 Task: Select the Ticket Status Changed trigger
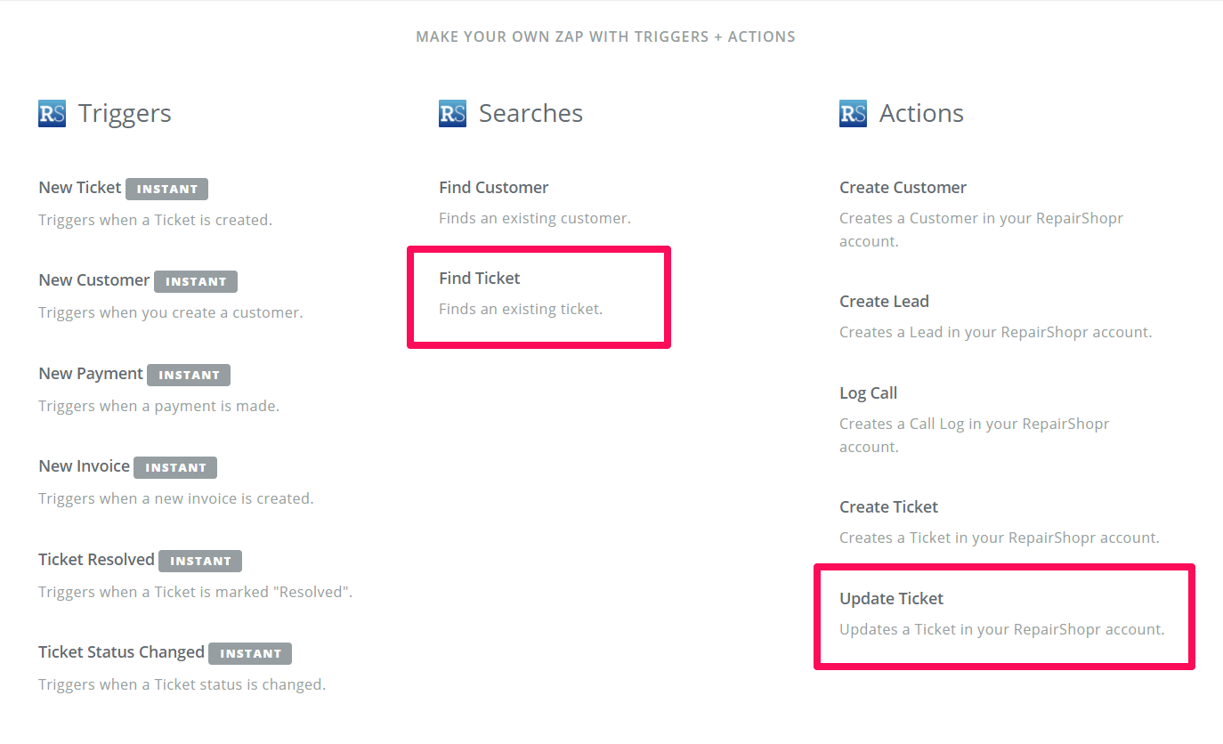click(122, 652)
